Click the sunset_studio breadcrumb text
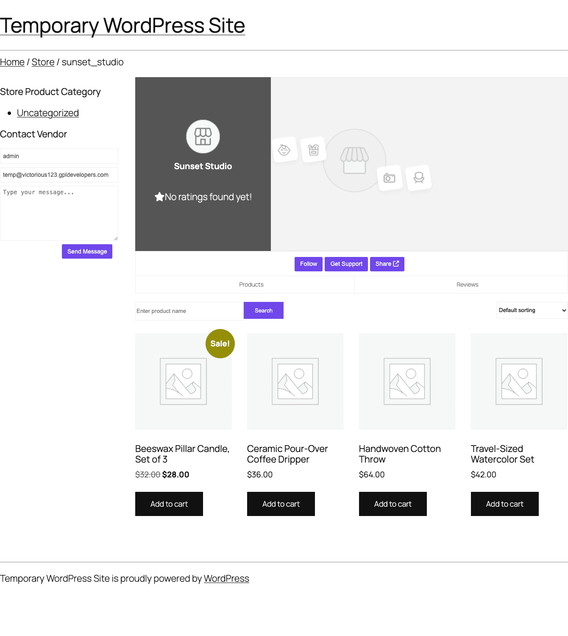 pos(93,62)
